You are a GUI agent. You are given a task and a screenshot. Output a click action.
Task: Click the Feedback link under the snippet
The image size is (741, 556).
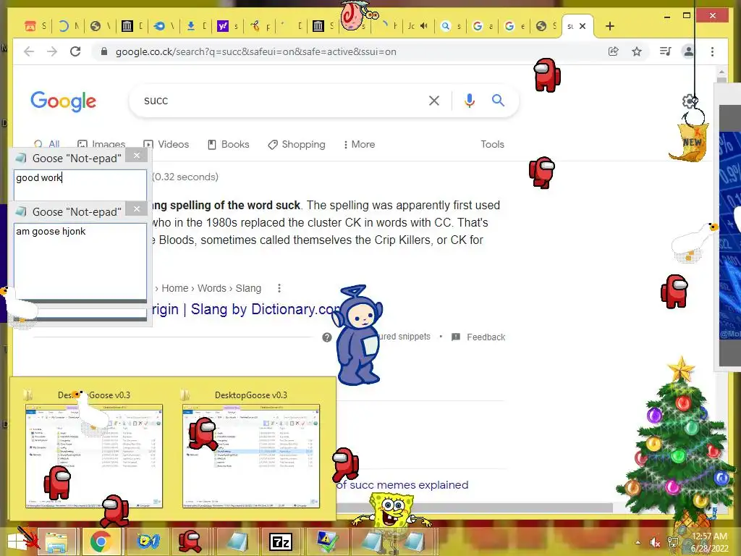pos(486,337)
